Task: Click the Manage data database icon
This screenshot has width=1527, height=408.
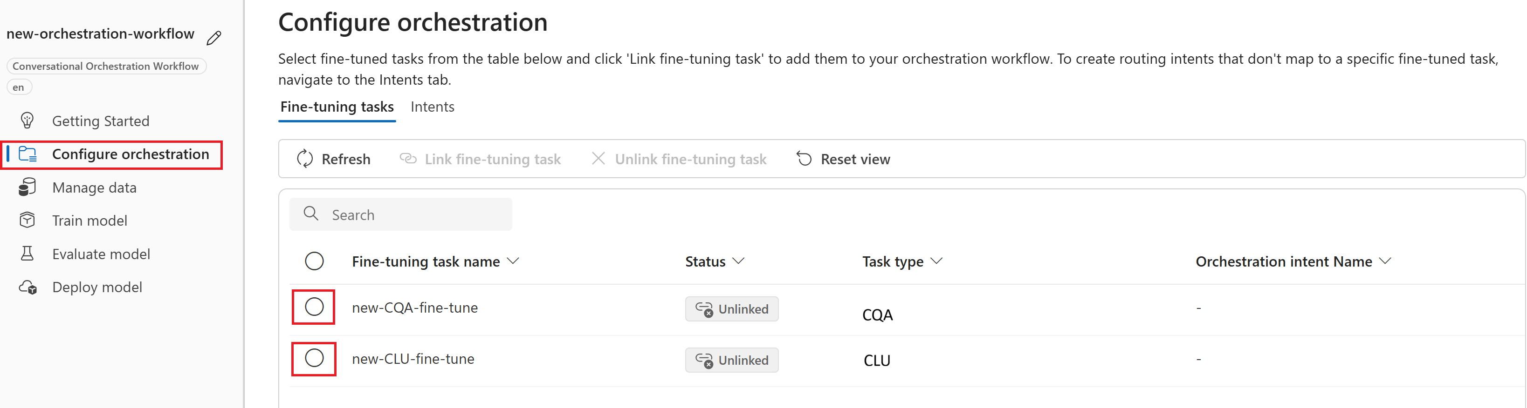Action: tap(27, 187)
